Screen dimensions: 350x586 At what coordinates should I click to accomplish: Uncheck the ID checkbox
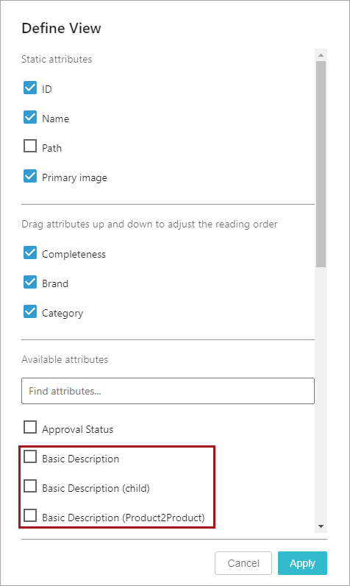click(30, 88)
